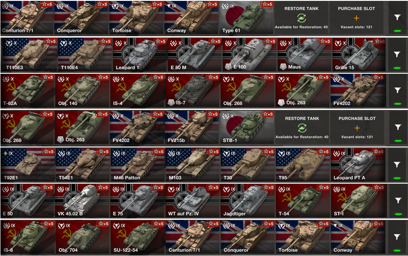Choose the VK 45.02 B tank
Viewport: 408px width, 256px height.
[82, 201]
